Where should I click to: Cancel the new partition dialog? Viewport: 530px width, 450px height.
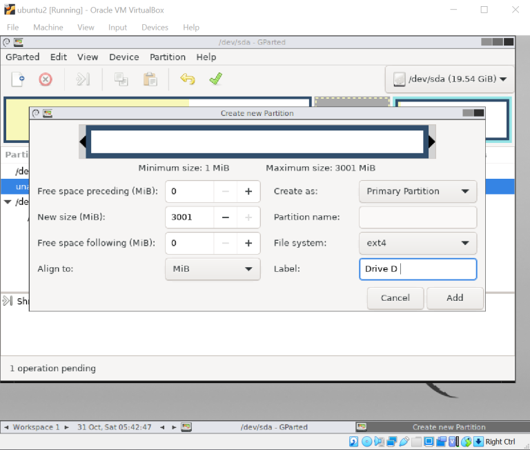[395, 298]
